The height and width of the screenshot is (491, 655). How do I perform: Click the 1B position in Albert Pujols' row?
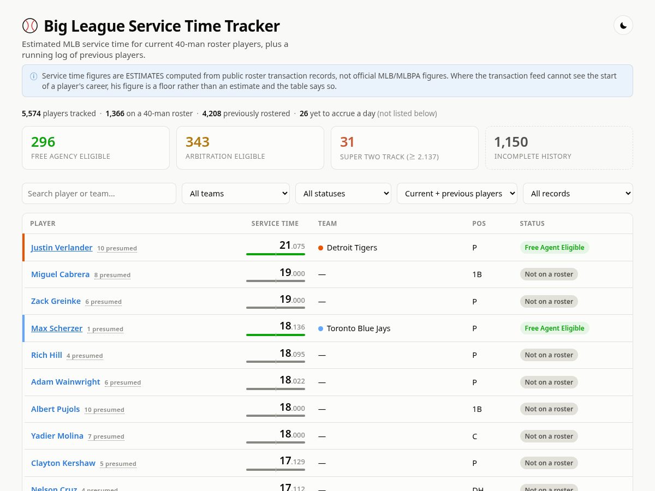(x=477, y=409)
